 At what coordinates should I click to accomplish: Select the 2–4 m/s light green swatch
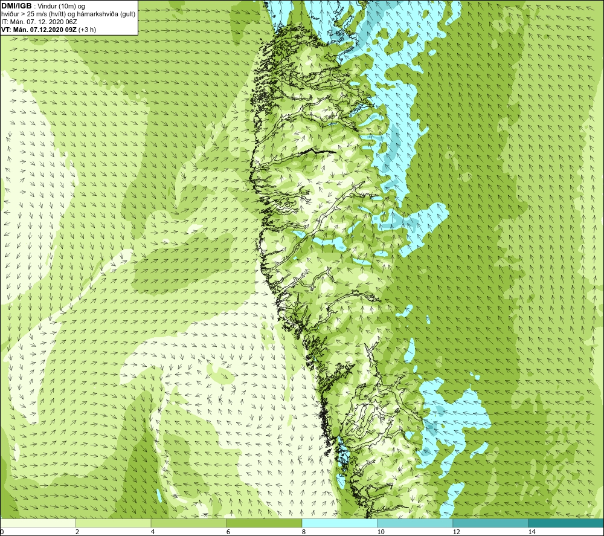tap(114, 523)
